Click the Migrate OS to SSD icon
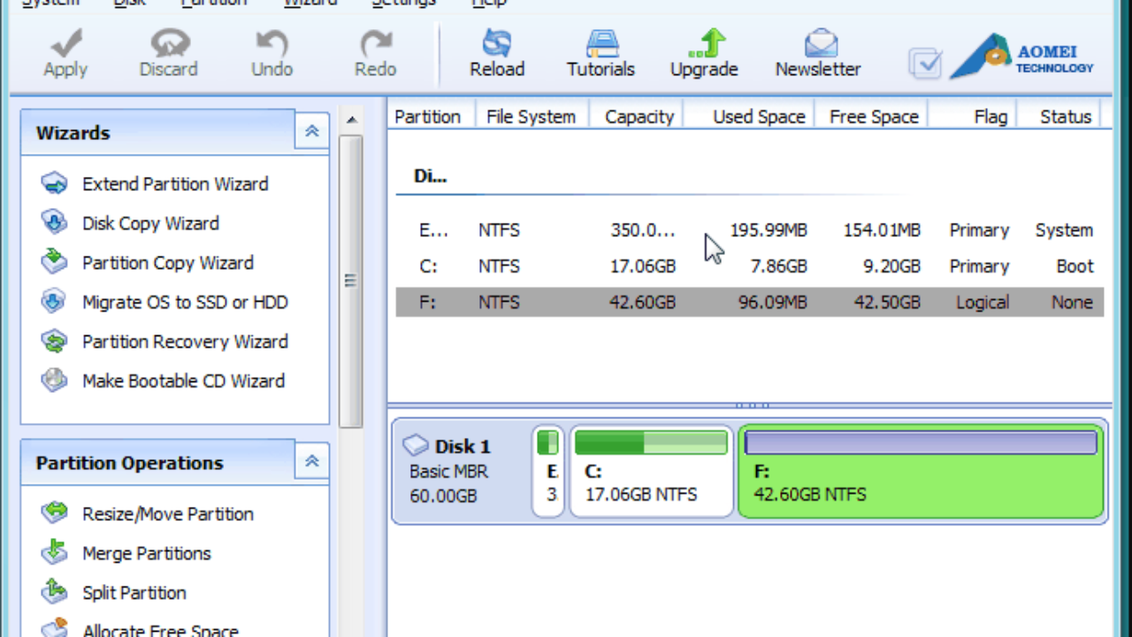 (54, 302)
